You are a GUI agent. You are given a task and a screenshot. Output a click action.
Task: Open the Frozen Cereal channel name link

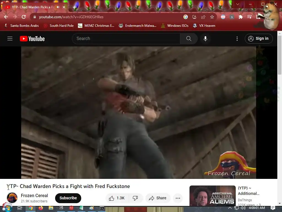coord(34,196)
